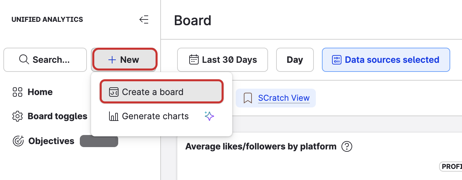Viewport: 462px width, 180px height.
Task: Choose Generate charts from the menu
Action: pos(155,117)
